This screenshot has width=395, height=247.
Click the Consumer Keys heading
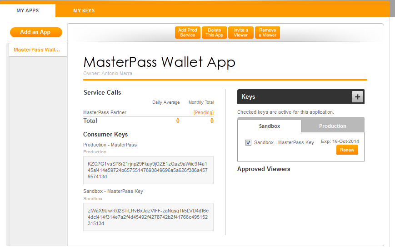(x=105, y=135)
